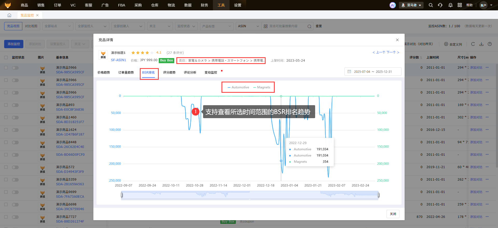Open more actions for 2019-11-21 row
The height and width of the screenshot is (228, 498).
pyautogui.click(x=487, y=167)
